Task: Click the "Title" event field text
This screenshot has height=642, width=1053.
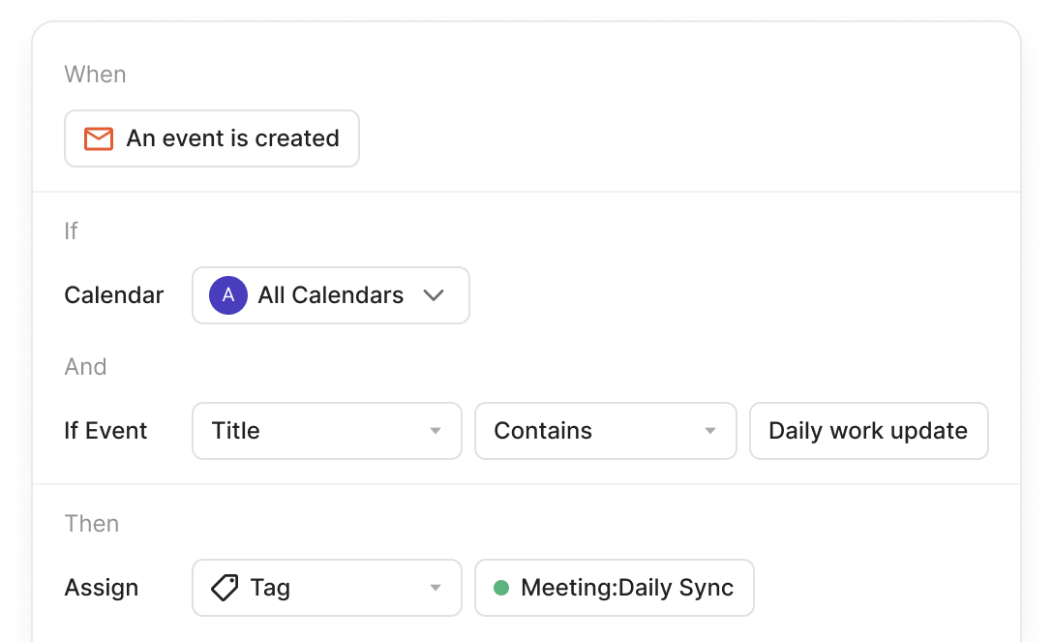Action: click(236, 431)
